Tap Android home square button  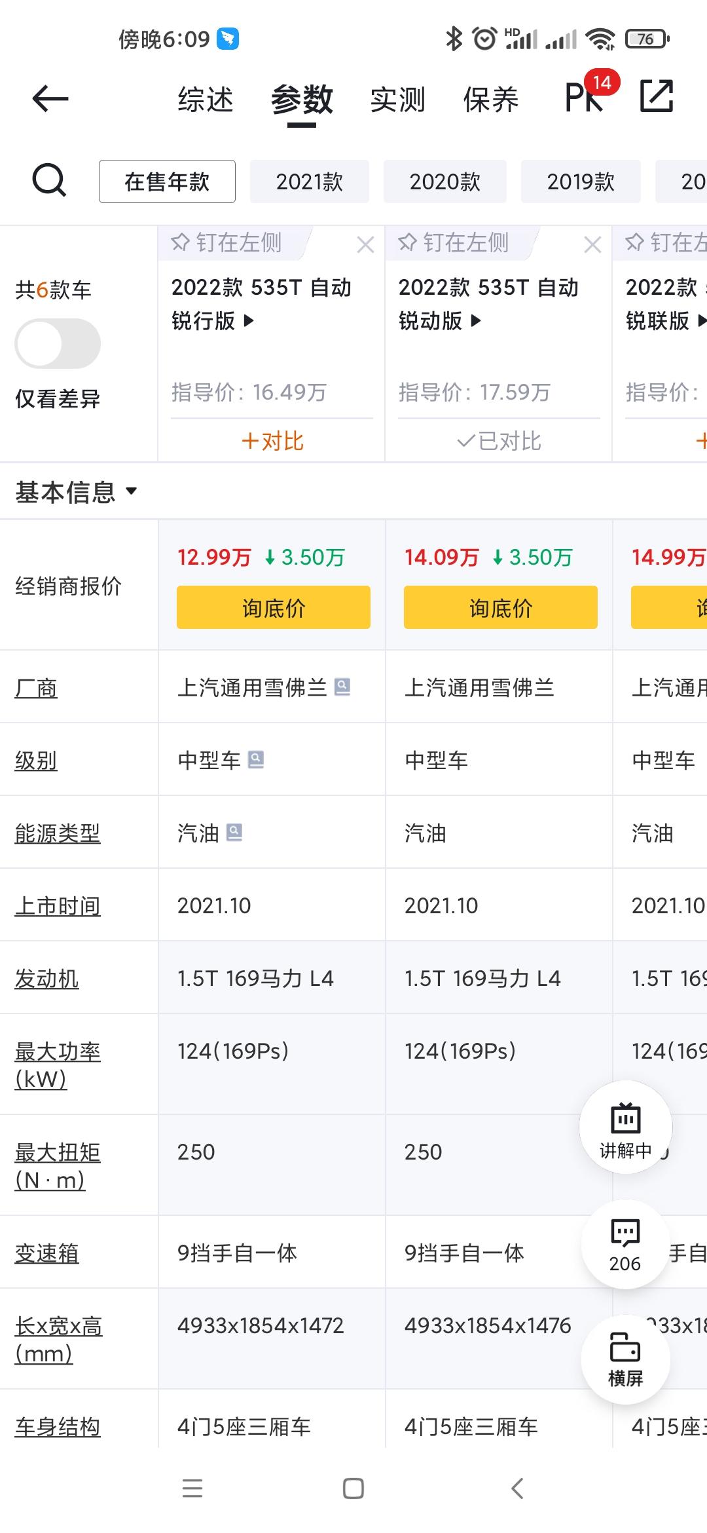[x=353, y=1488]
